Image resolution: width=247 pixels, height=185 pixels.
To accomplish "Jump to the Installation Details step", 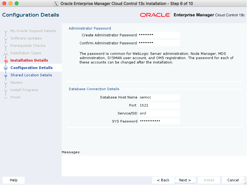I will click(29, 60).
